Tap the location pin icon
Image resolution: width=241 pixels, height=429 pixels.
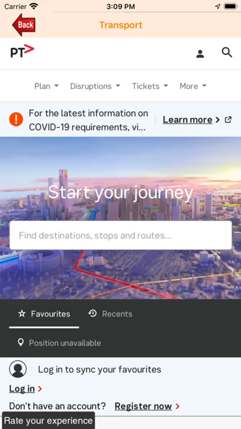coord(20,343)
